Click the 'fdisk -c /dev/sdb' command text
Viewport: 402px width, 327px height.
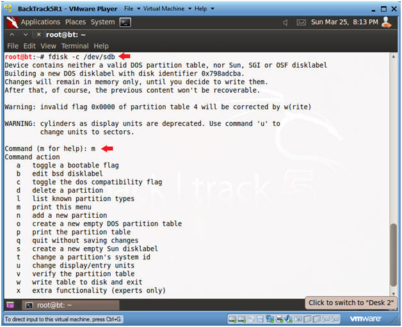coord(81,57)
